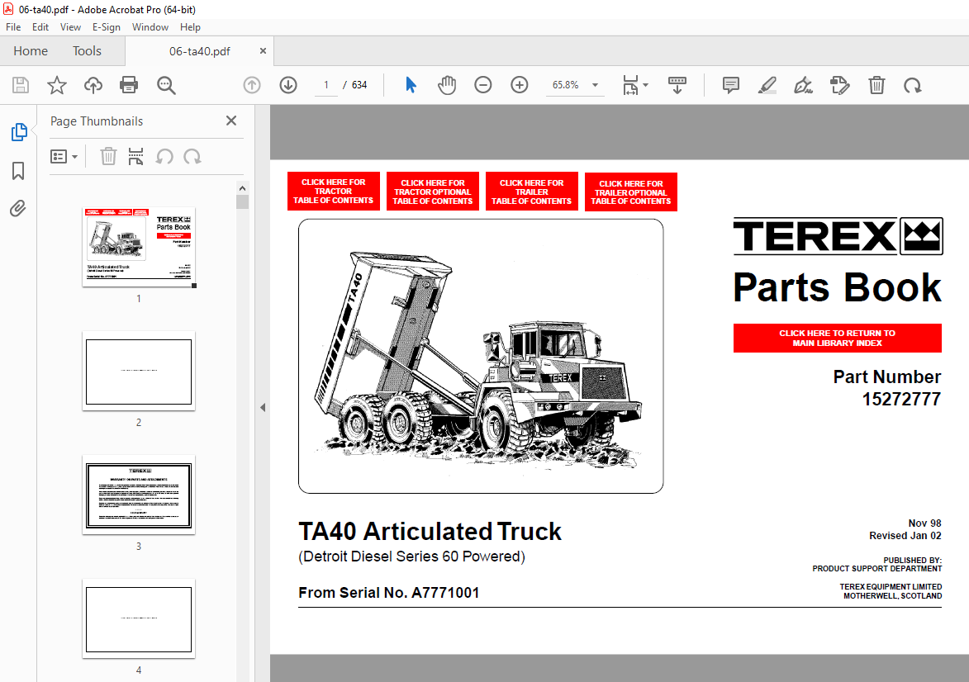Click Tractor Optional Table of Contents
The image size is (969, 682).
[x=433, y=192]
